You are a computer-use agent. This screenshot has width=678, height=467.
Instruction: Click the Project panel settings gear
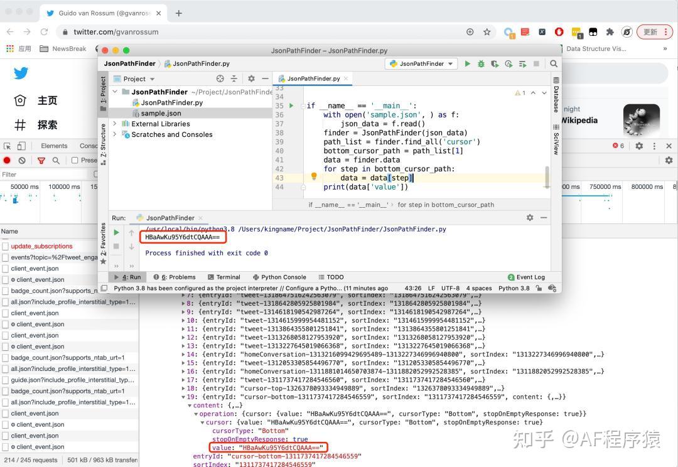pyautogui.click(x=251, y=78)
